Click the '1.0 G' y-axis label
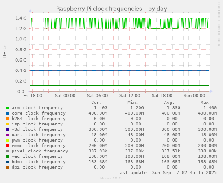The image size is (223, 183). coord(21,39)
